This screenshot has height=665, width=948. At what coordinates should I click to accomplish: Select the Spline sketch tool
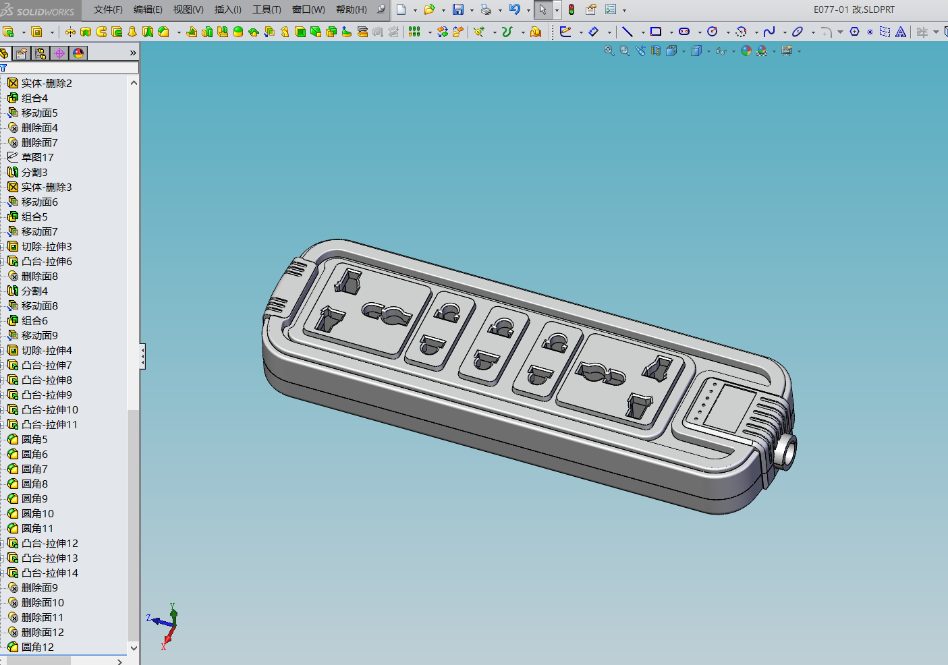[x=769, y=32]
